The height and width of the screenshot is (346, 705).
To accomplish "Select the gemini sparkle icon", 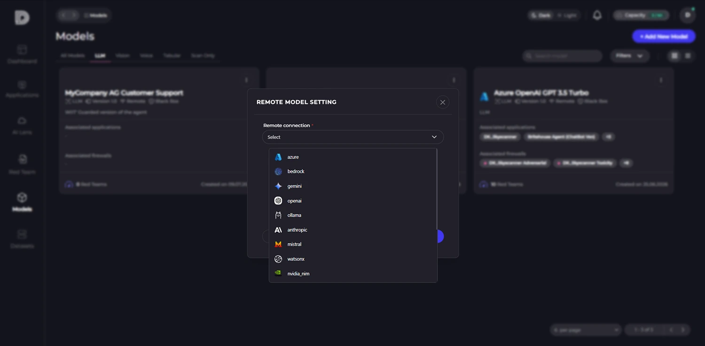I will (278, 186).
